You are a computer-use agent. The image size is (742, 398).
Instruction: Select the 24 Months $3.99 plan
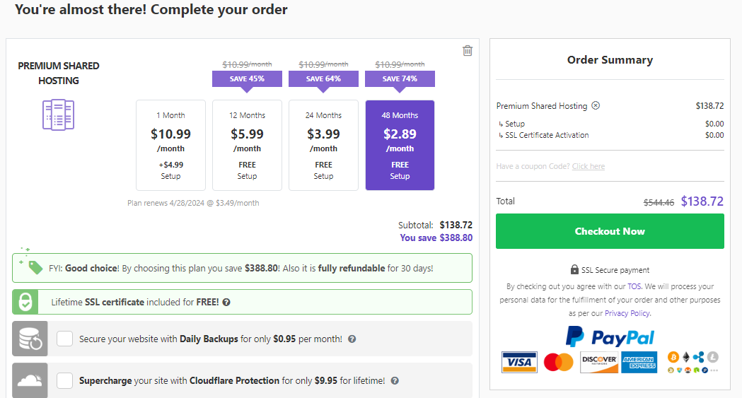click(x=324, y=145)
